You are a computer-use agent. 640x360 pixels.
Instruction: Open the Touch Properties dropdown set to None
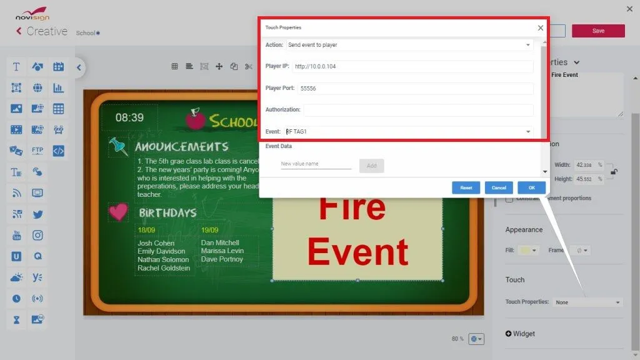(x=587, y=302)
